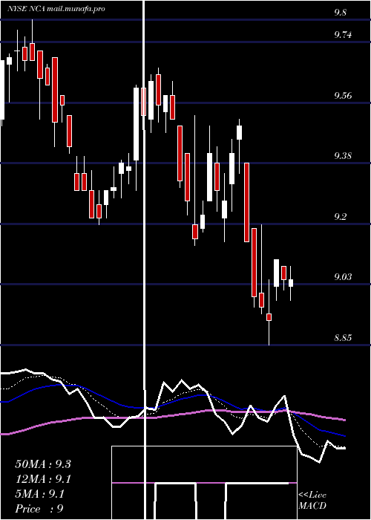The height and width of the screenshot is (520, 371).
Task: Click the '12MA : 9.1' reading
Action: coord(43,479)
